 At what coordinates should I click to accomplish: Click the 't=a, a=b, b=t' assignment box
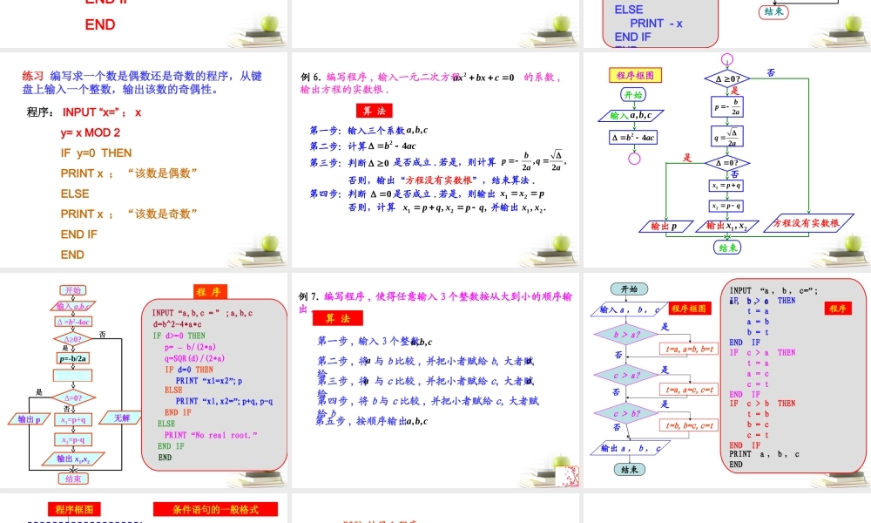pos(689,349)
